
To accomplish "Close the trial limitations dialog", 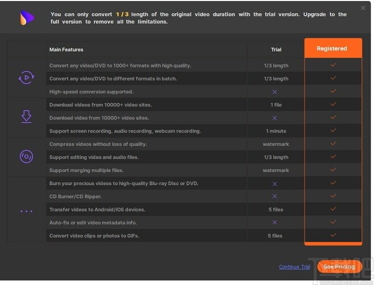I will (x=363, y=8).
